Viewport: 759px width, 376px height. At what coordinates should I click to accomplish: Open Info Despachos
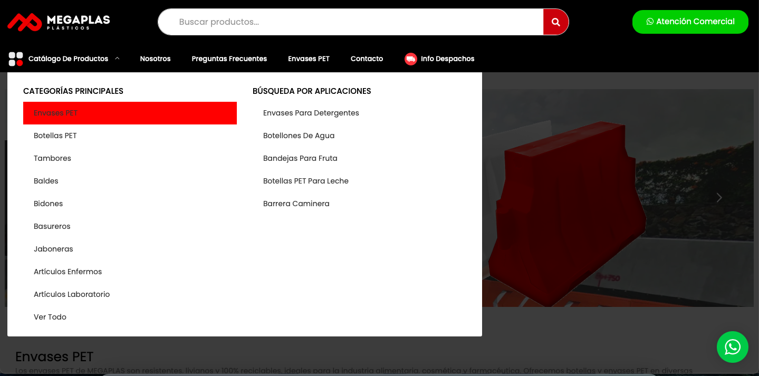(x=447, y=59)
